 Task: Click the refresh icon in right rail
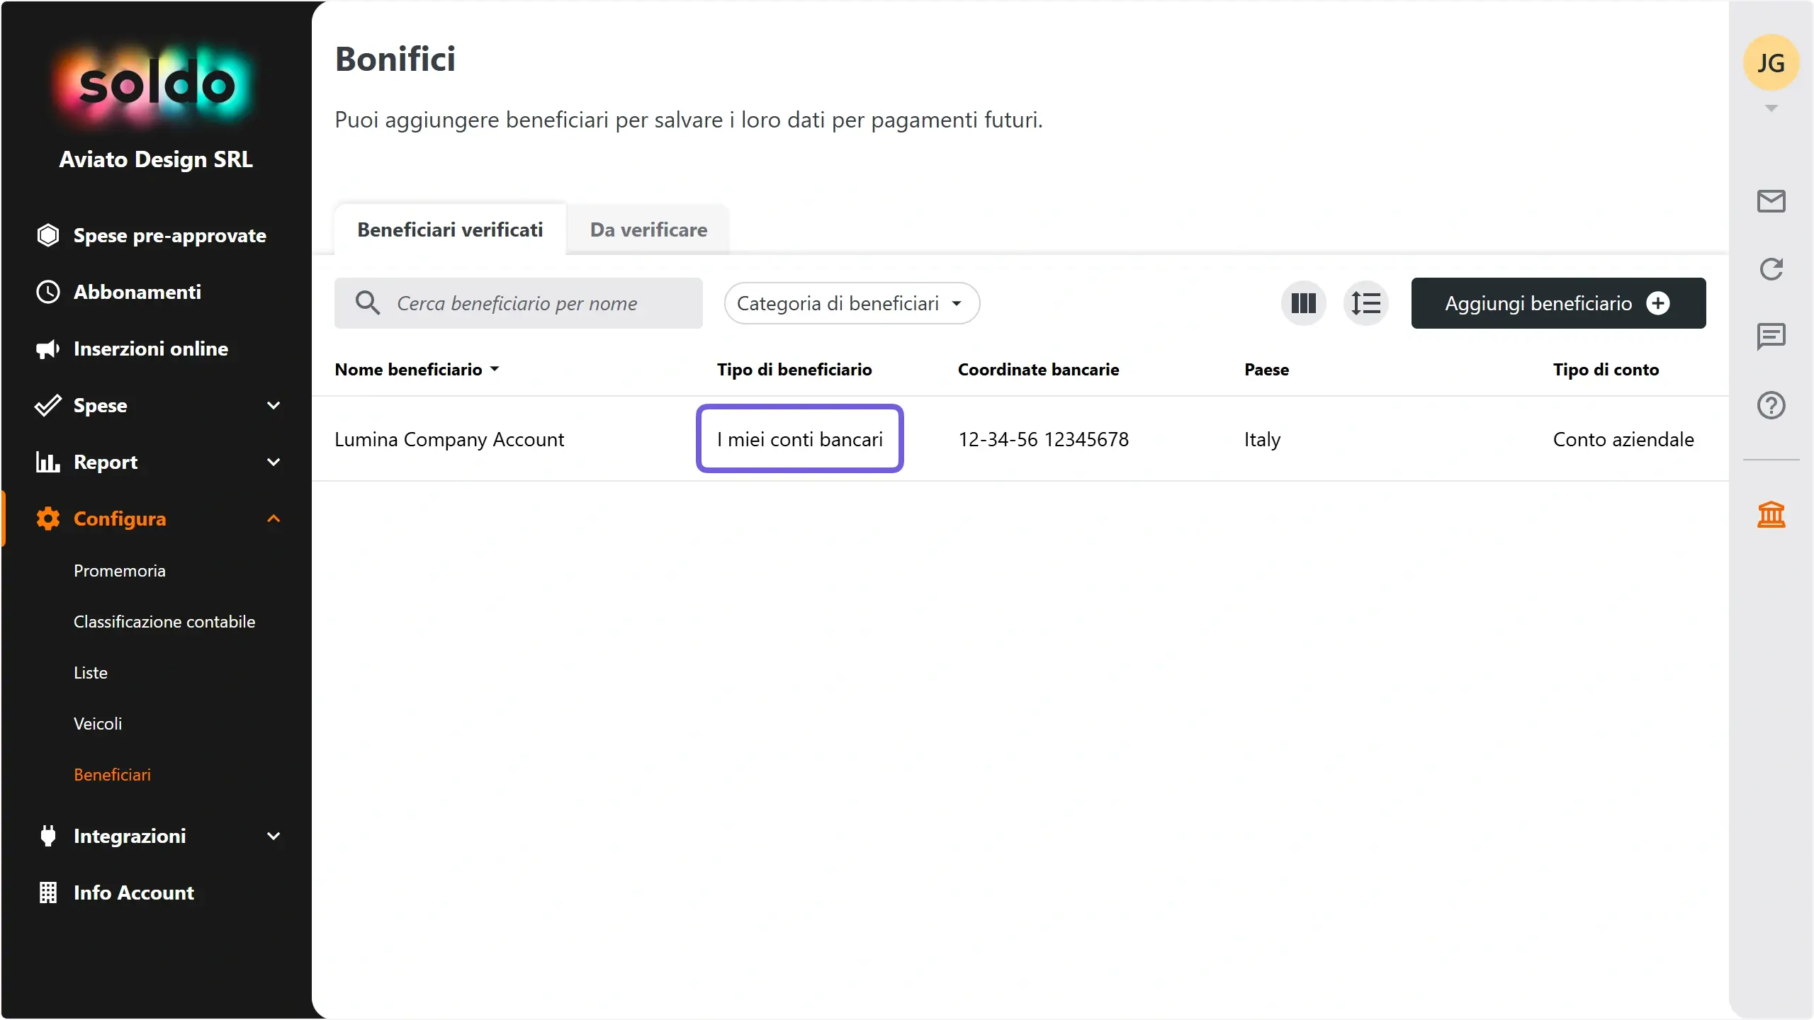[1771, 269]
